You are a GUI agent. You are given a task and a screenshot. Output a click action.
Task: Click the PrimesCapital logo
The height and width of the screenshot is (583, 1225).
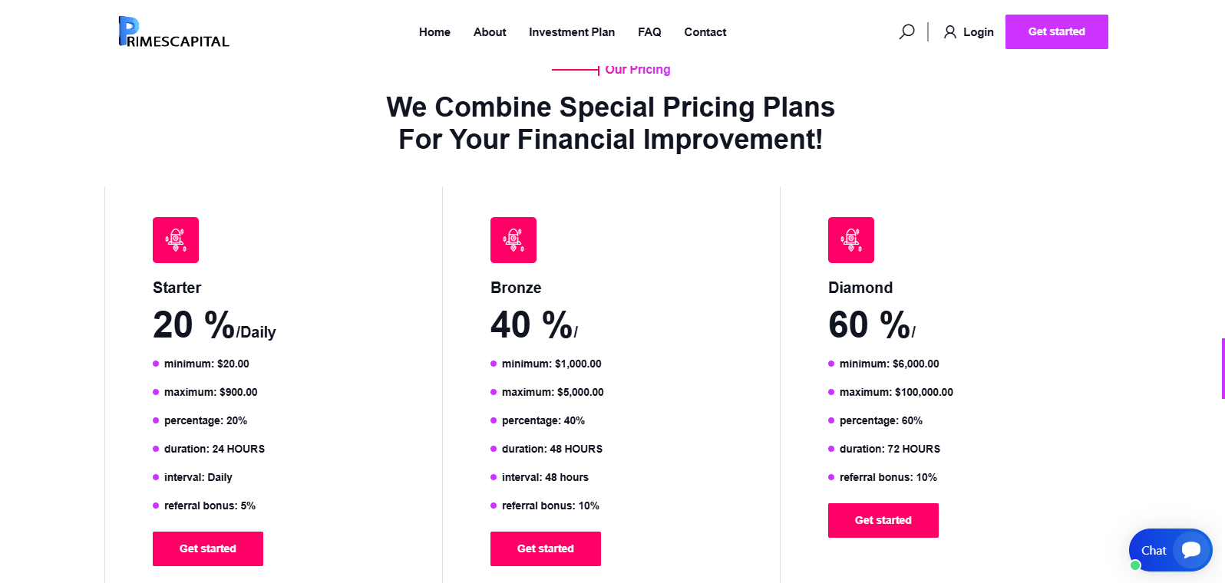[x=173, y=31]
